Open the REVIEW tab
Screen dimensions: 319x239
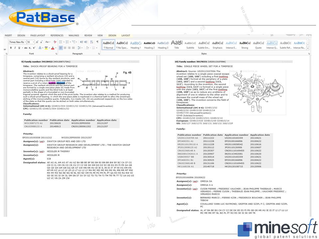pyautogui.click(x=88, y=36)
